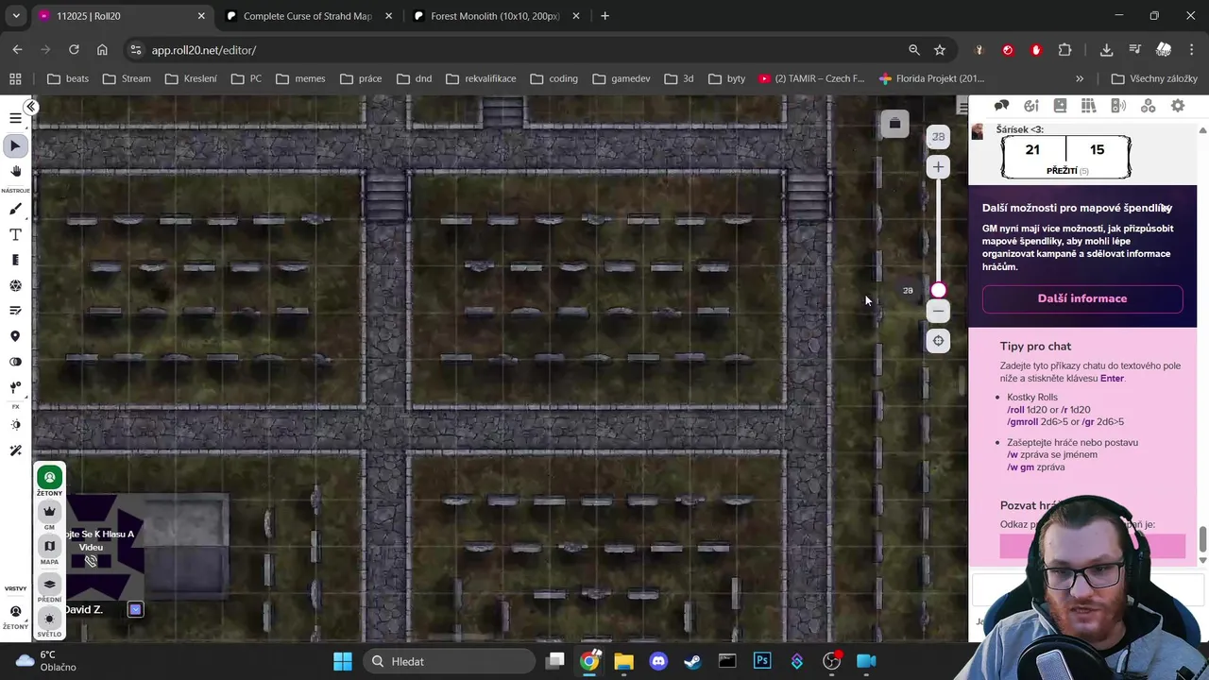Switch to the Přední foreground layer
The height and width of the screenshot is (680, 1209).
pyautogui.click(x=50, y=585)
